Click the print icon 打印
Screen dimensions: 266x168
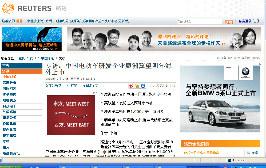pos(72,86)
